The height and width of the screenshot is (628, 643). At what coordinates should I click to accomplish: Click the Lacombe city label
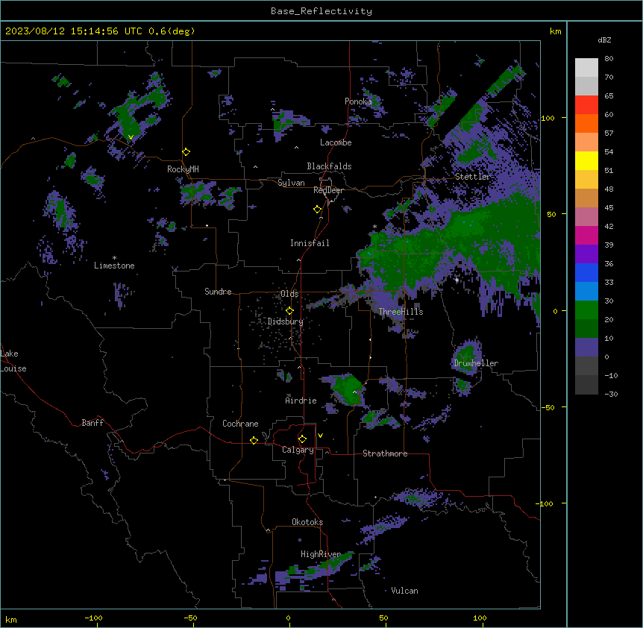coord(336,142)
